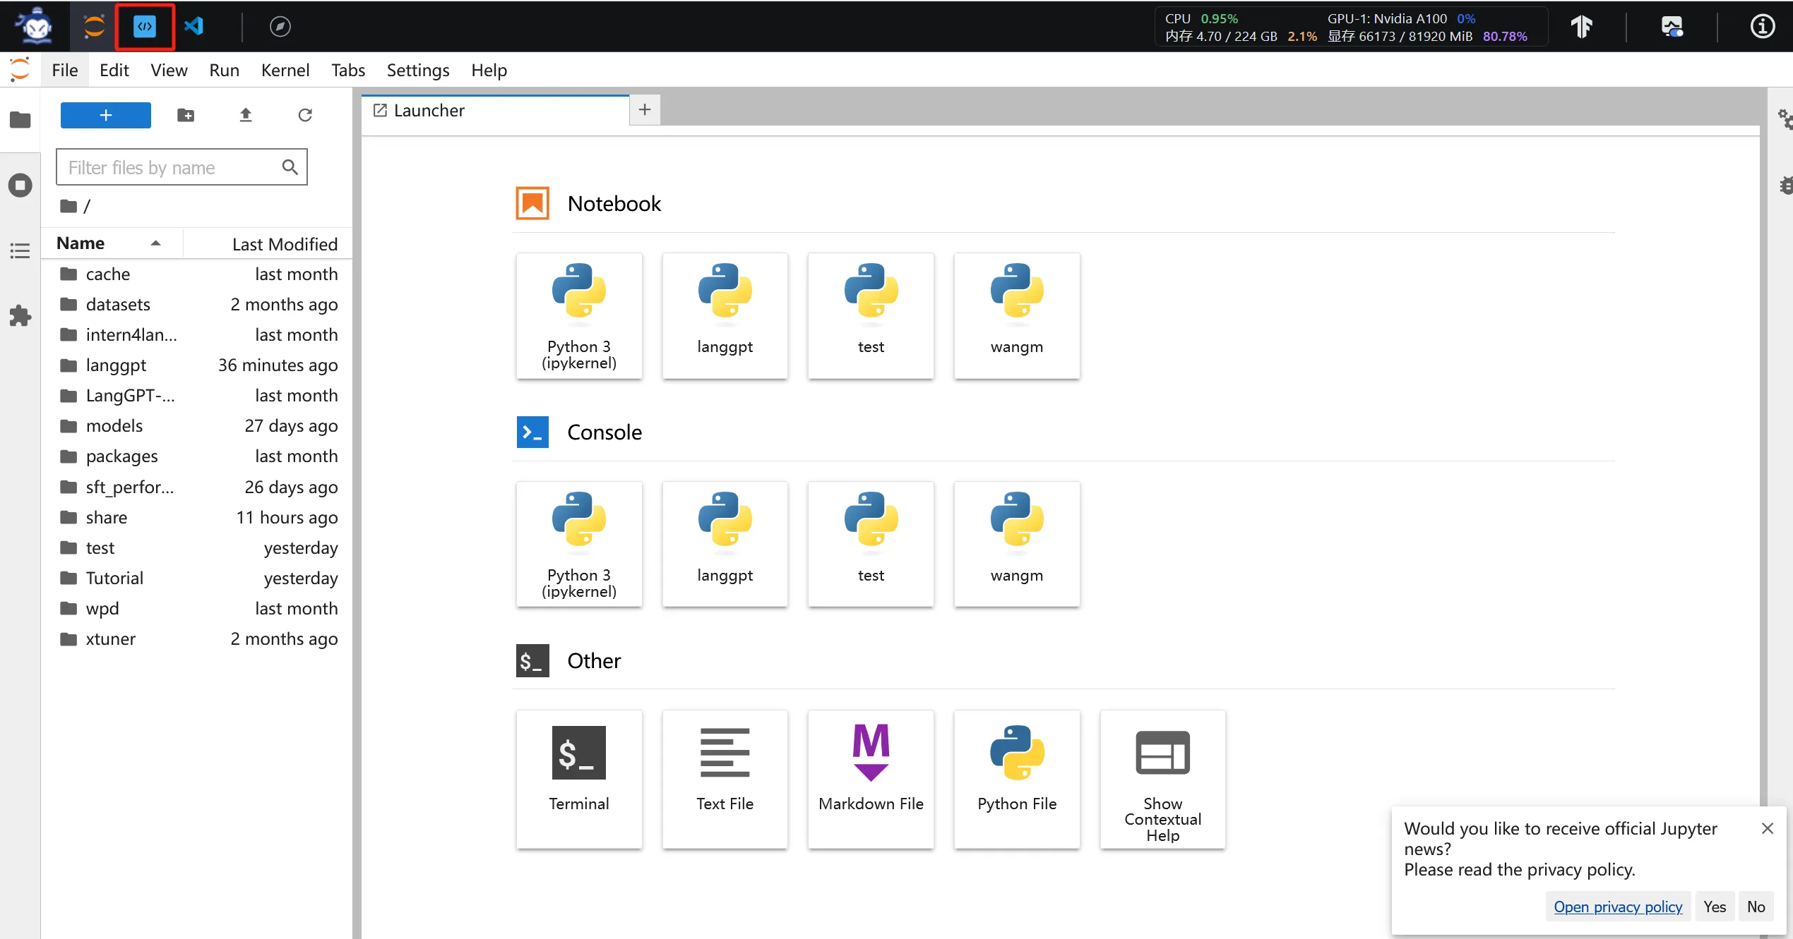Screen dimensions: 1793x939
Task: Refresh the file browser list
Action: 304,115
